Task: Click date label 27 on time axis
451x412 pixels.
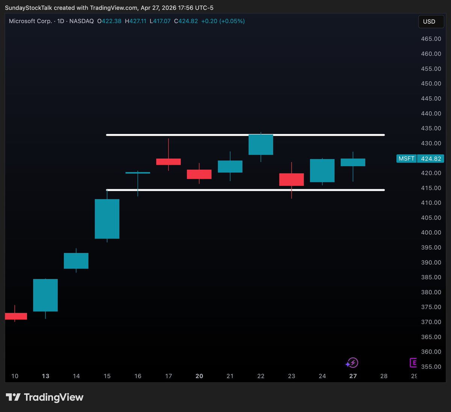Action: pyautogui.click(x=353, y=376)
